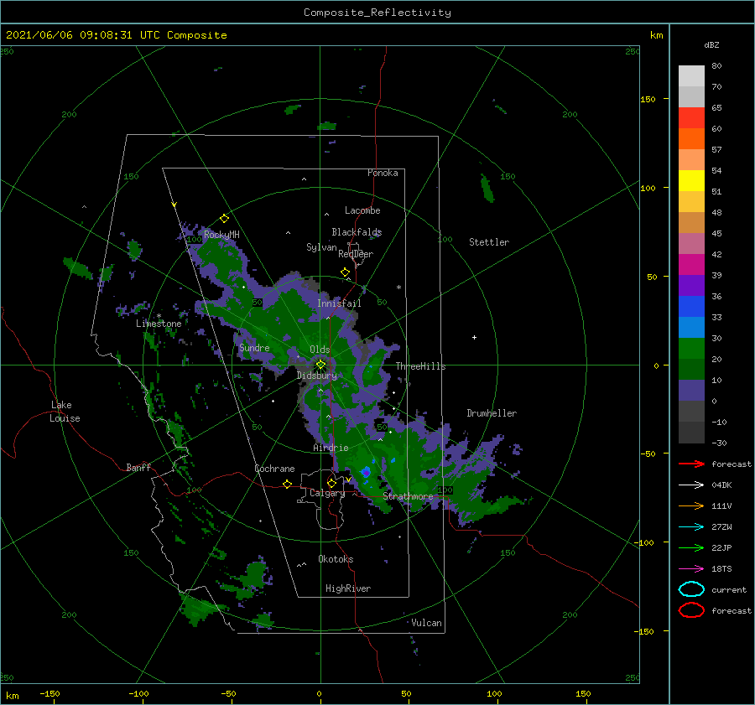Screen dimensions: 755x705
Task: Click the 54 dBZ yellow color swatch
Action: 691,180
